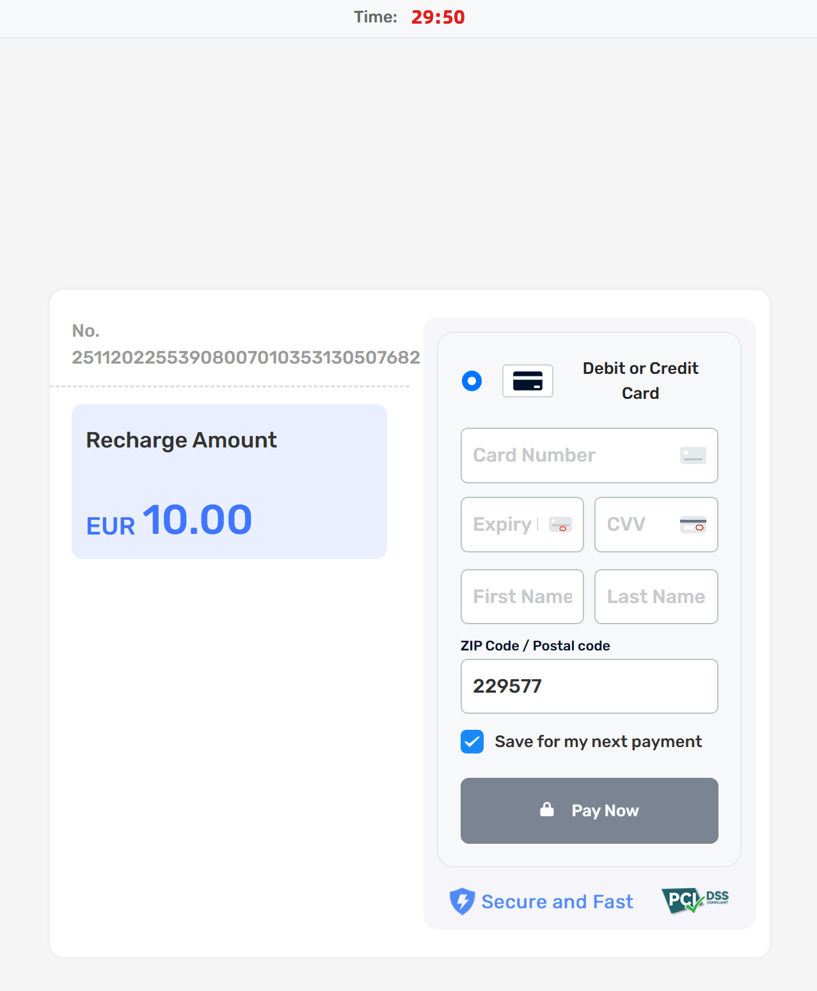The height and width of the screenshot is (991, 817).
Task: Select the Debit or Credit Card radio button
Action: [472, 381]
